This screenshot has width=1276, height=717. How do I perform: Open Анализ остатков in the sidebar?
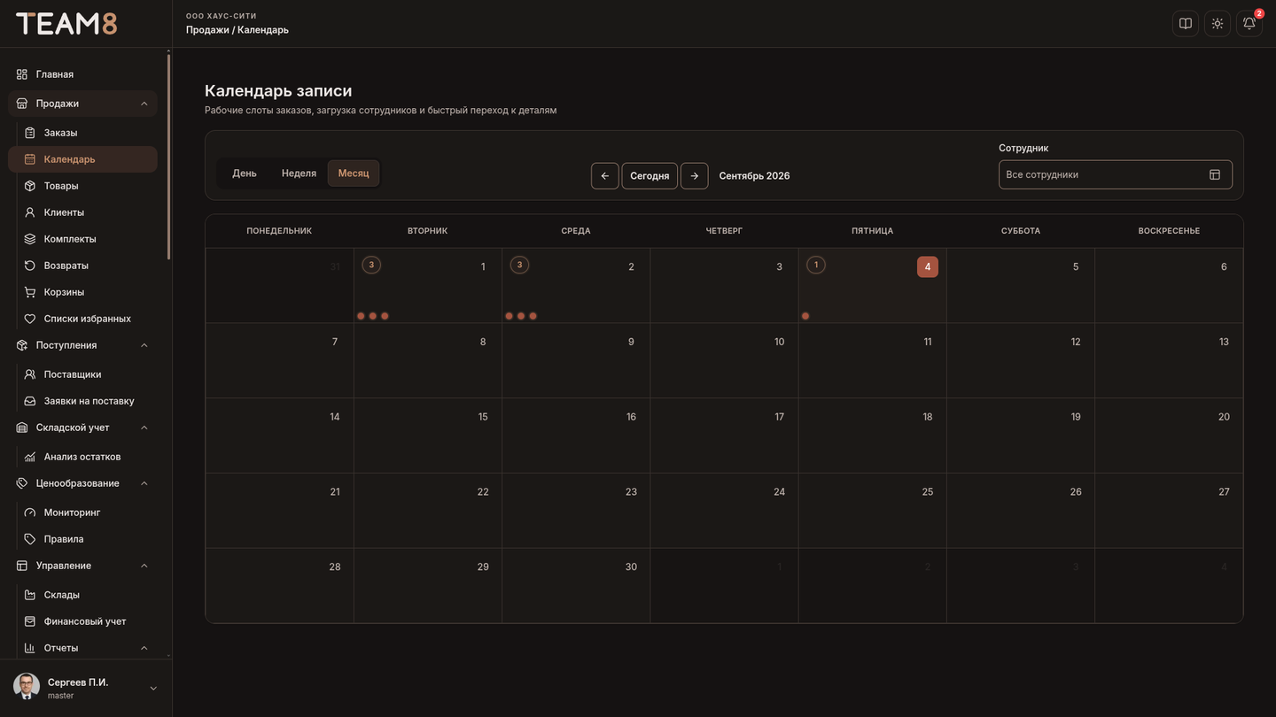[82, 457]
